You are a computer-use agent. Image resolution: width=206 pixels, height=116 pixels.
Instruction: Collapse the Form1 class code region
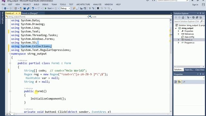[x=10, y=63]
